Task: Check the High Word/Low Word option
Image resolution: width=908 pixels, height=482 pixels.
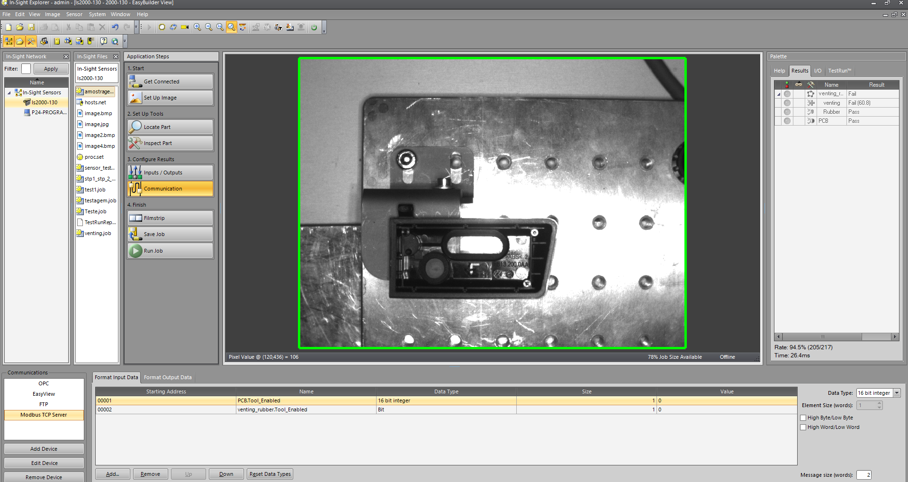Action: point(803,427)
